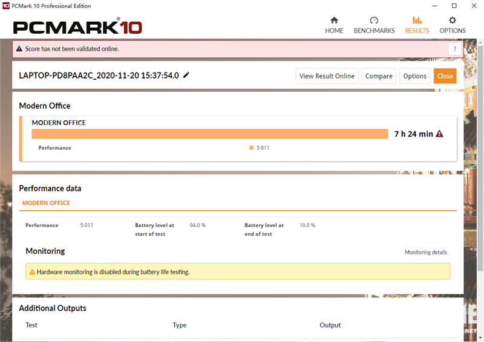Click the 19.0 % battery end value

[x=307, y=225]
